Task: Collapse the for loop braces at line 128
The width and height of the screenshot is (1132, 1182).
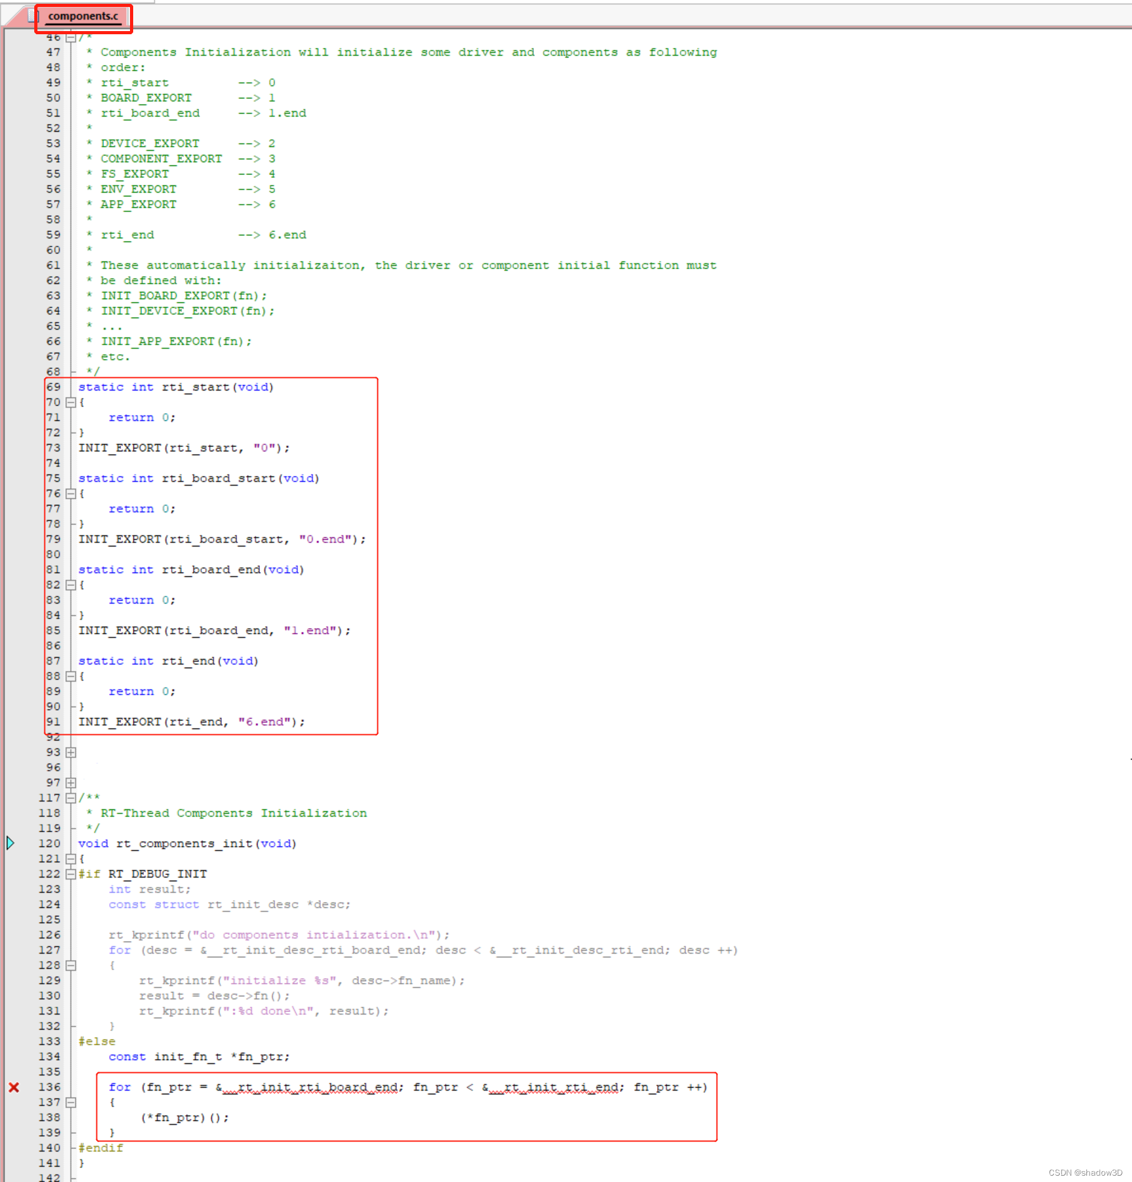Action: (x=71, y=966)
